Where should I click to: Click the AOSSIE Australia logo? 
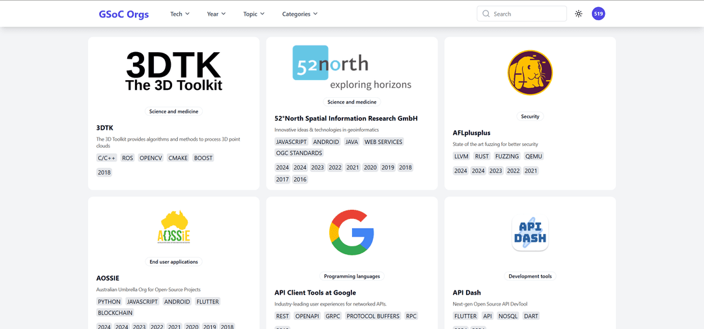tap(173, 227)
